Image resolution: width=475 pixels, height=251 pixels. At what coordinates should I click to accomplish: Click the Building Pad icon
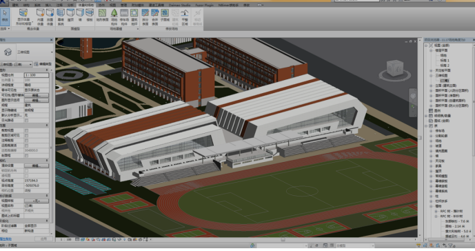134,17
